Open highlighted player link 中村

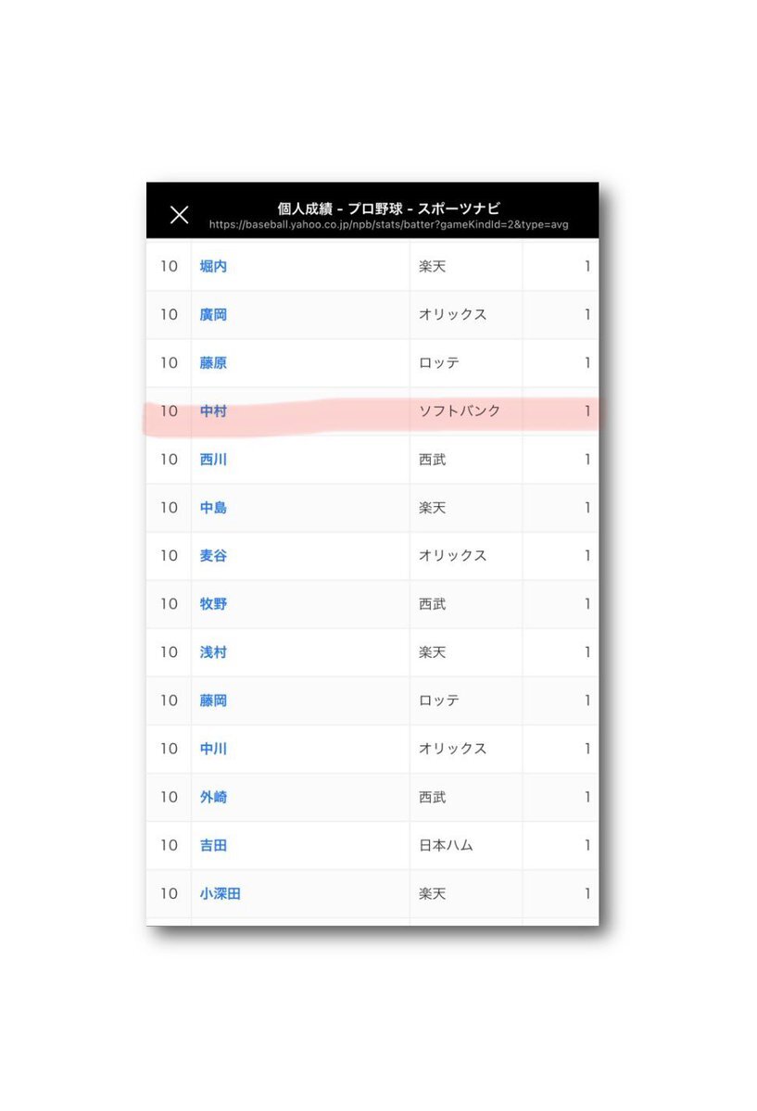[x=213, y=411]
